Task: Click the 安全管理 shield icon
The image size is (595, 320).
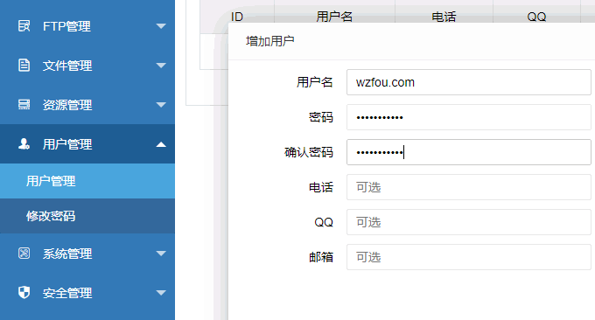Action: tap(24, 292)
